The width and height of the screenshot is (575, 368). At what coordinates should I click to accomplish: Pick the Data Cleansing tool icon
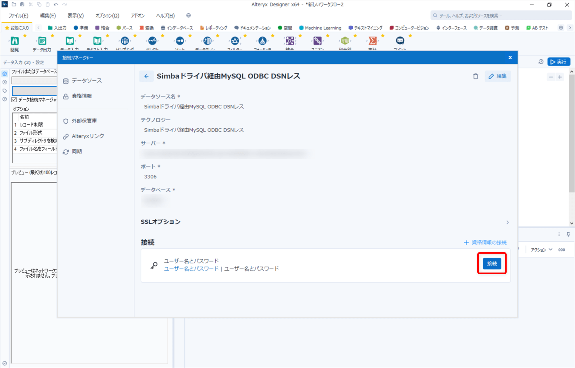207,41
